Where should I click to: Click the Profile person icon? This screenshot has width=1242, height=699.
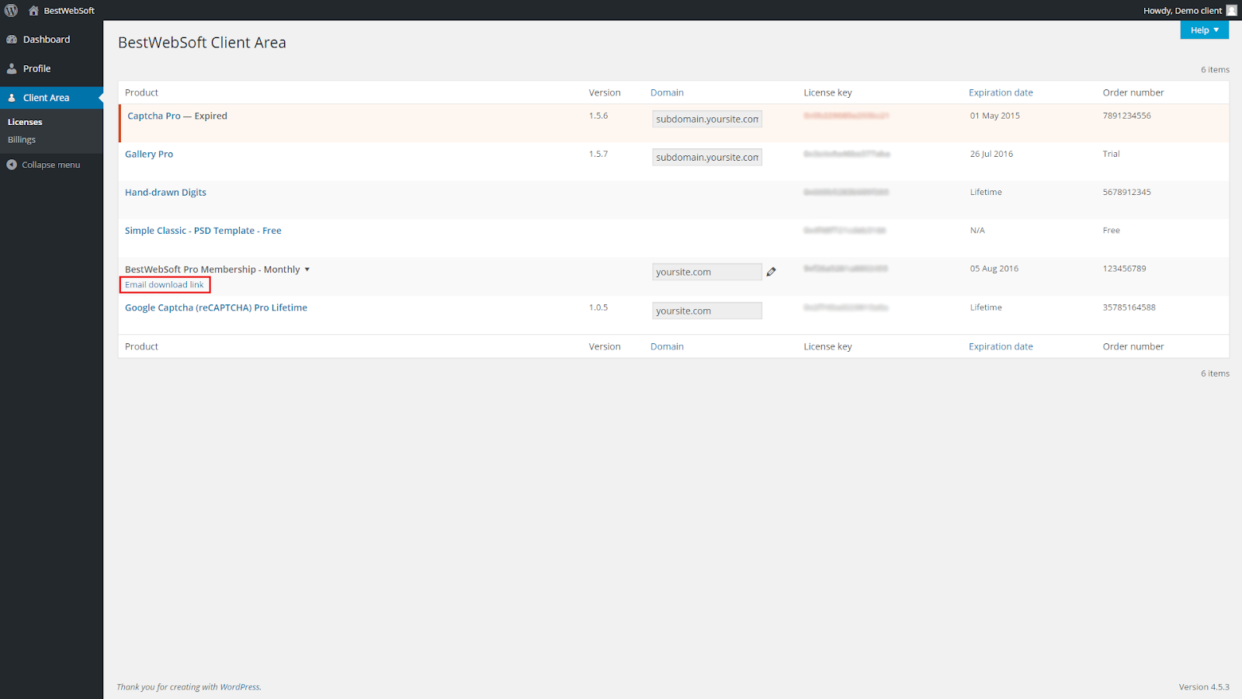point(12,68)
